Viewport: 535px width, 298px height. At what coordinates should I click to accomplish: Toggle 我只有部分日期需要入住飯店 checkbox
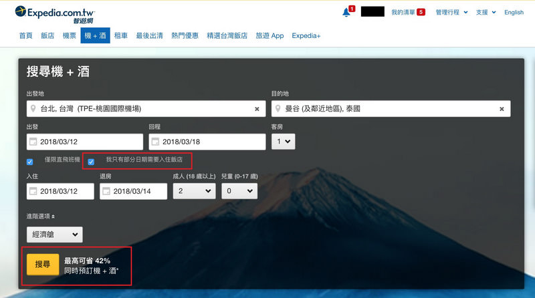91,162
